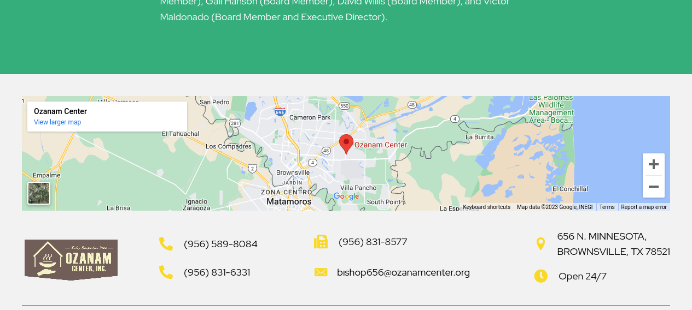Screen dimensions: 692x310
Task: Click the red Ozanam Center map label
Action: coord(381,145)
